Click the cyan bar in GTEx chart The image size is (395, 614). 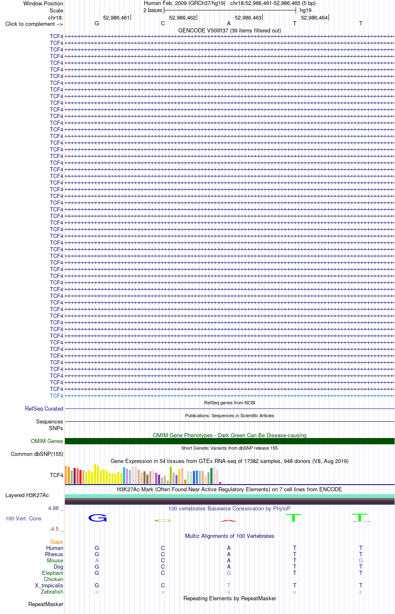[x=124, y=475]
